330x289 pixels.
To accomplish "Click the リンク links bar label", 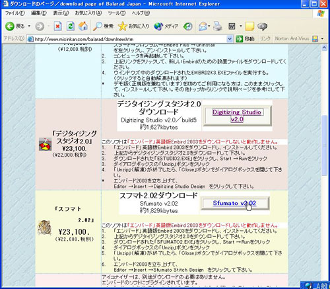I will click(265, 38).
